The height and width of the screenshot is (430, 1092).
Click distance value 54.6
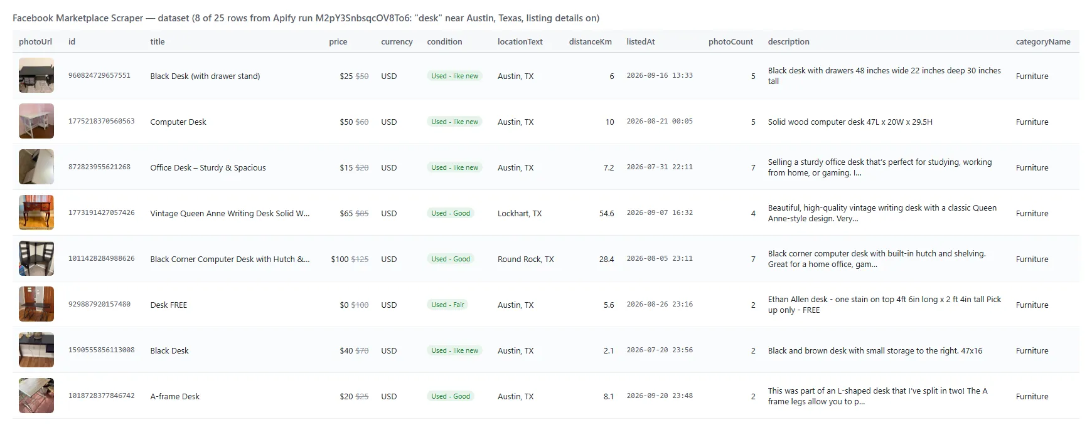[x=606, y=213]
